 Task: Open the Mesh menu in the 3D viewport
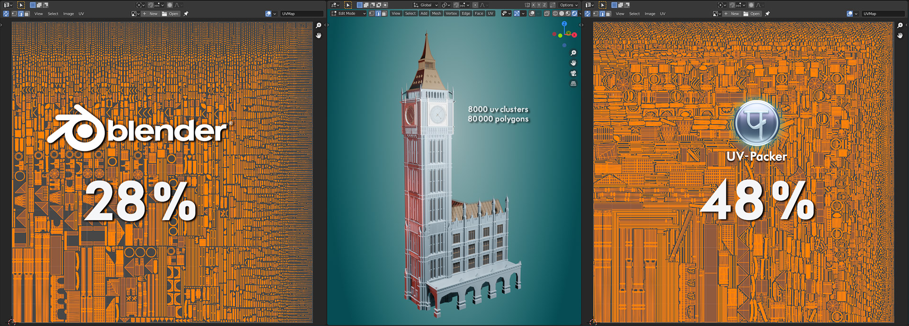point(437,14)
